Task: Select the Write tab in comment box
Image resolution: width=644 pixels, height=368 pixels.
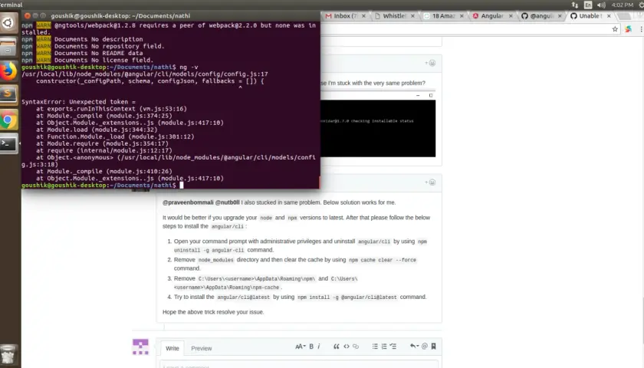Action: coord(172,348)
